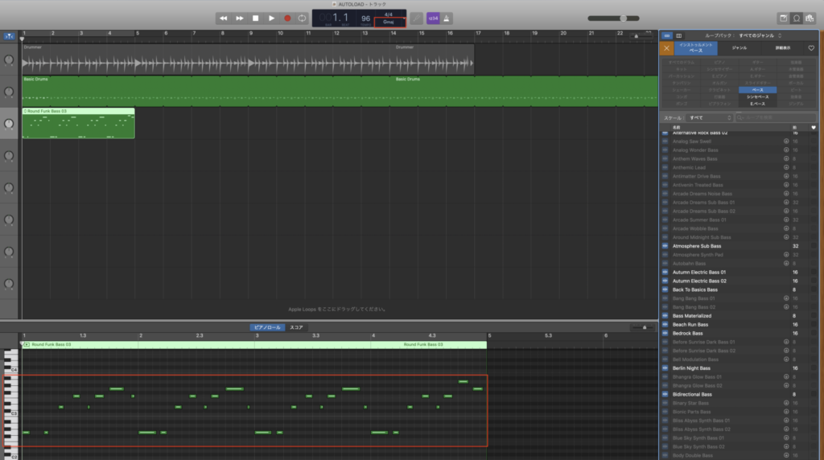Clear loop filters with orange X button

(665, 48)
